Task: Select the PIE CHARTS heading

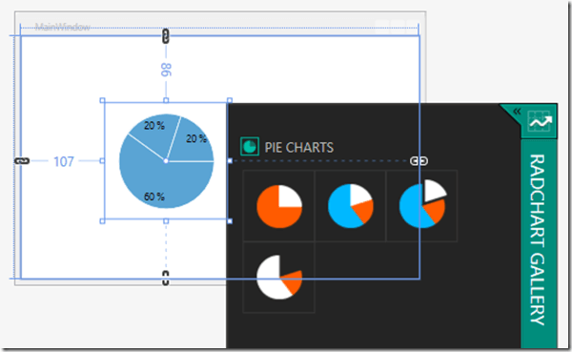Action: point(298,148)
